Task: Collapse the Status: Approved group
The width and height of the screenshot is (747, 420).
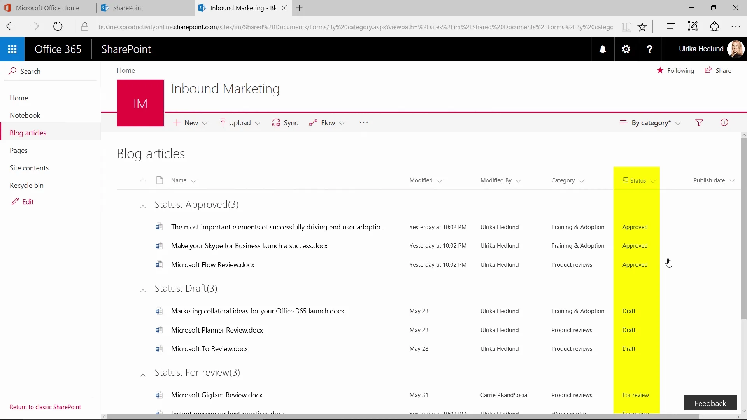Action: 143,206
